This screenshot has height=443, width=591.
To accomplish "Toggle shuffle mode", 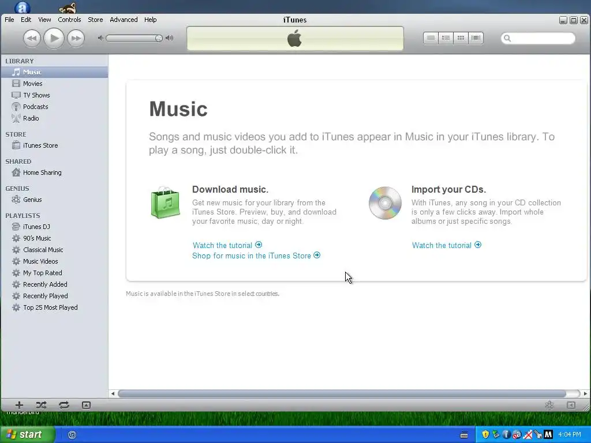I will [x=41, y=405].
